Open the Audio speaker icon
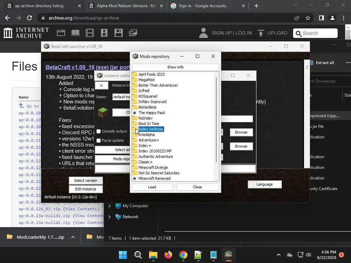The image size is (351, 263). (104, 33)
